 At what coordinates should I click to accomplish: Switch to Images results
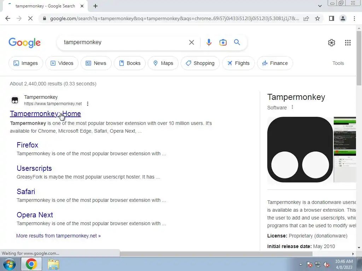pyautogui.click(x=25, y=63)
